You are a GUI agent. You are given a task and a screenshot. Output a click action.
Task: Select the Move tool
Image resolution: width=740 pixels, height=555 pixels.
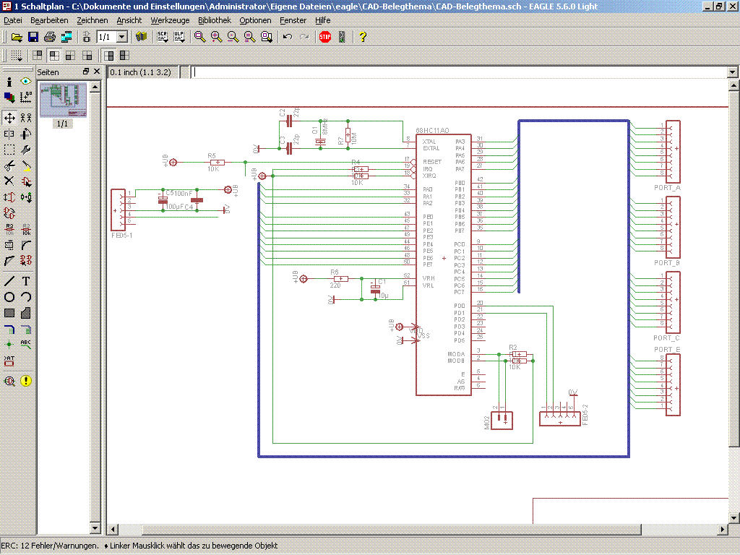tap(9, 118)
